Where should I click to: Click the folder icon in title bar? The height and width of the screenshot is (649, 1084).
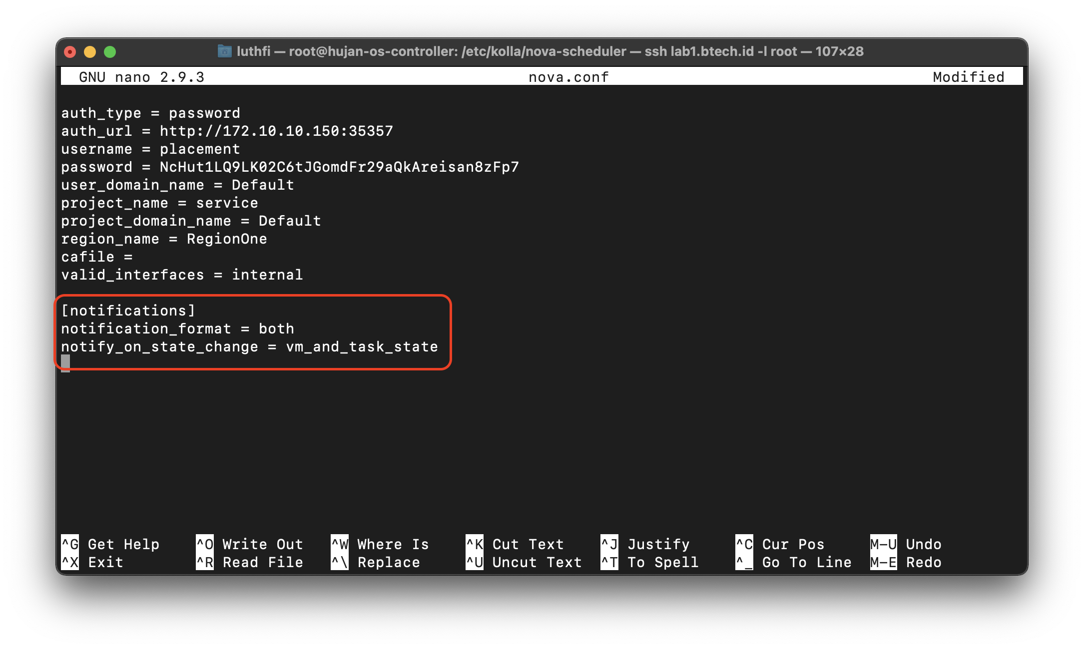click(224, 51)
